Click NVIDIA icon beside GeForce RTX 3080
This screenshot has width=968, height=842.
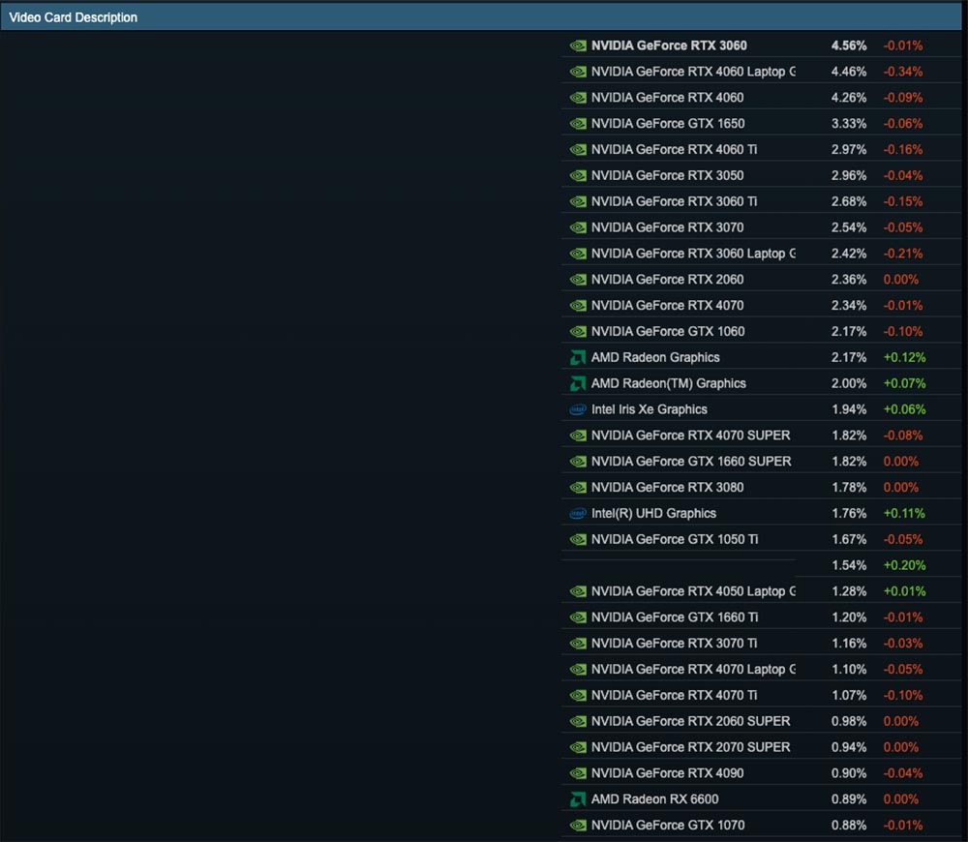tap(578, 487)
